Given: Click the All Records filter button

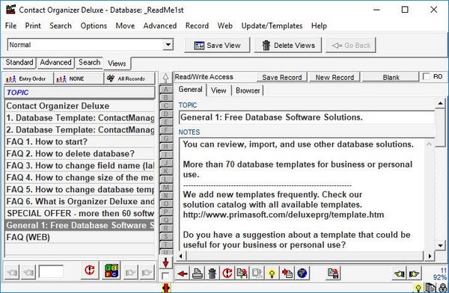Looking at the screenshot, I should point(129,79).
